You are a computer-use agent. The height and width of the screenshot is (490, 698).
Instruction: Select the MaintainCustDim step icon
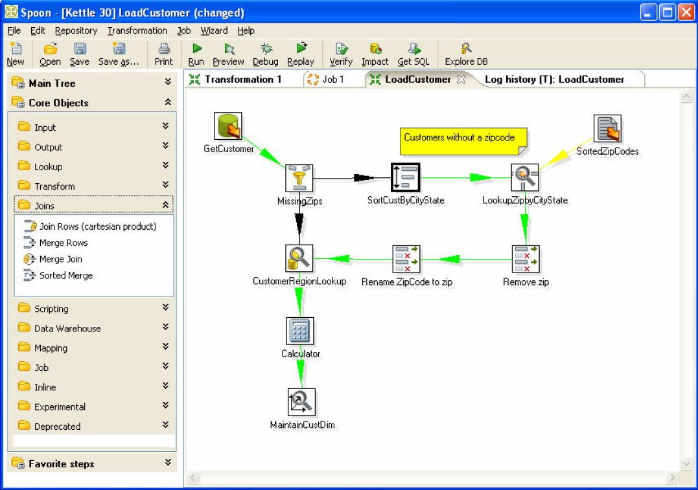click(x=302, y=402)
